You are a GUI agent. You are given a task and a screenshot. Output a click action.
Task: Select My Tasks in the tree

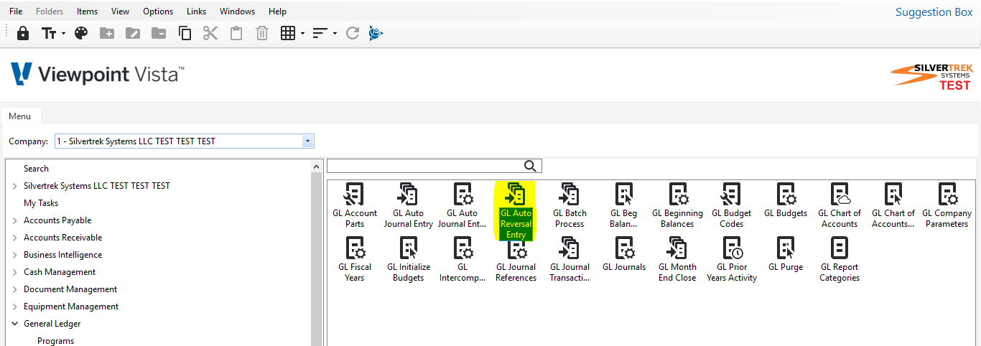point(41,203)
